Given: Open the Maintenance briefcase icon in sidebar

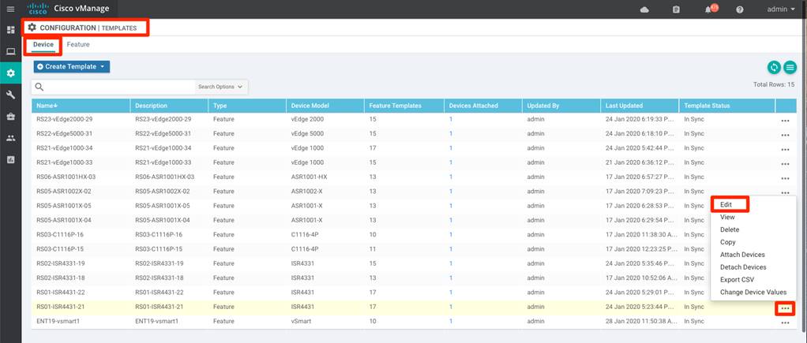Looking at the screenshot, I should pyautogui.click(x=10, y=116).
